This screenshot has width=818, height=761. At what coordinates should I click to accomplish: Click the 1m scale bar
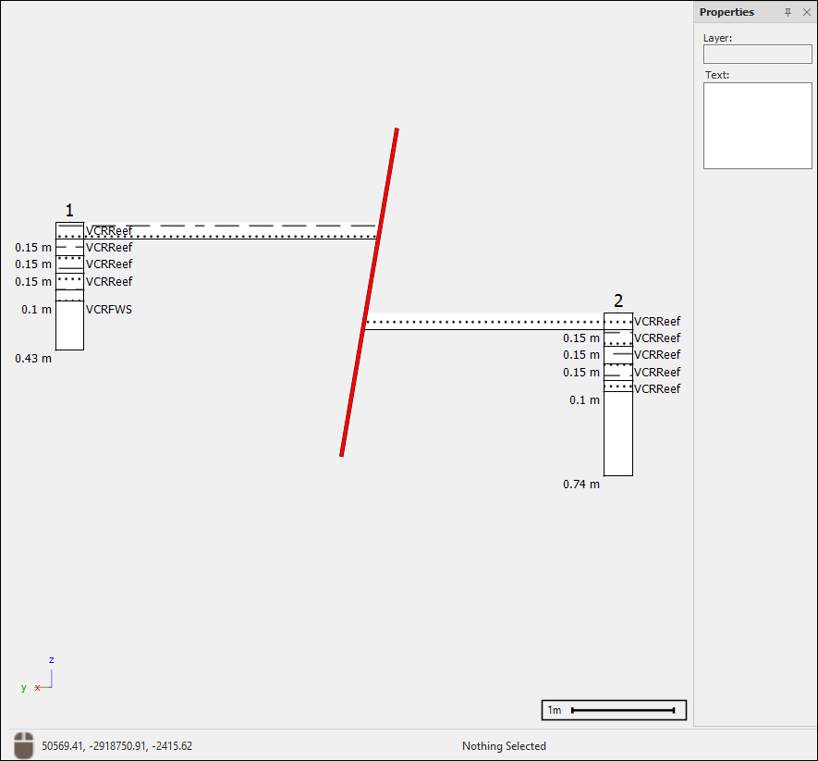point(614,710)
